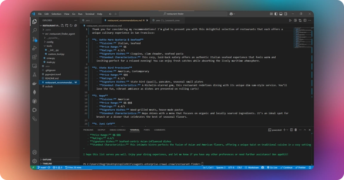This screenshot has height=180, width=344.
Task: Toggle the bottom panel layout button
Action: (281, 14)
